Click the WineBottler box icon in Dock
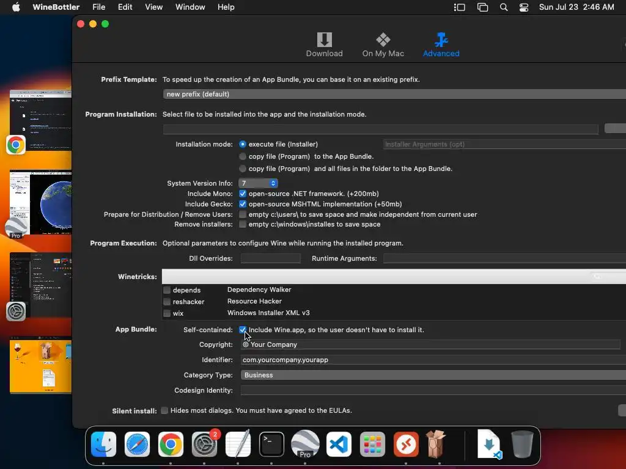 point(435,444)
